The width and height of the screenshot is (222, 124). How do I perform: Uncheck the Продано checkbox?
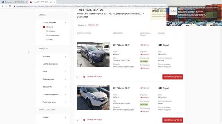click(x=44, y=27)
